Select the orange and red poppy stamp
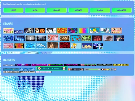This screenshot has height=101, width=135. [x=19, y=46]
